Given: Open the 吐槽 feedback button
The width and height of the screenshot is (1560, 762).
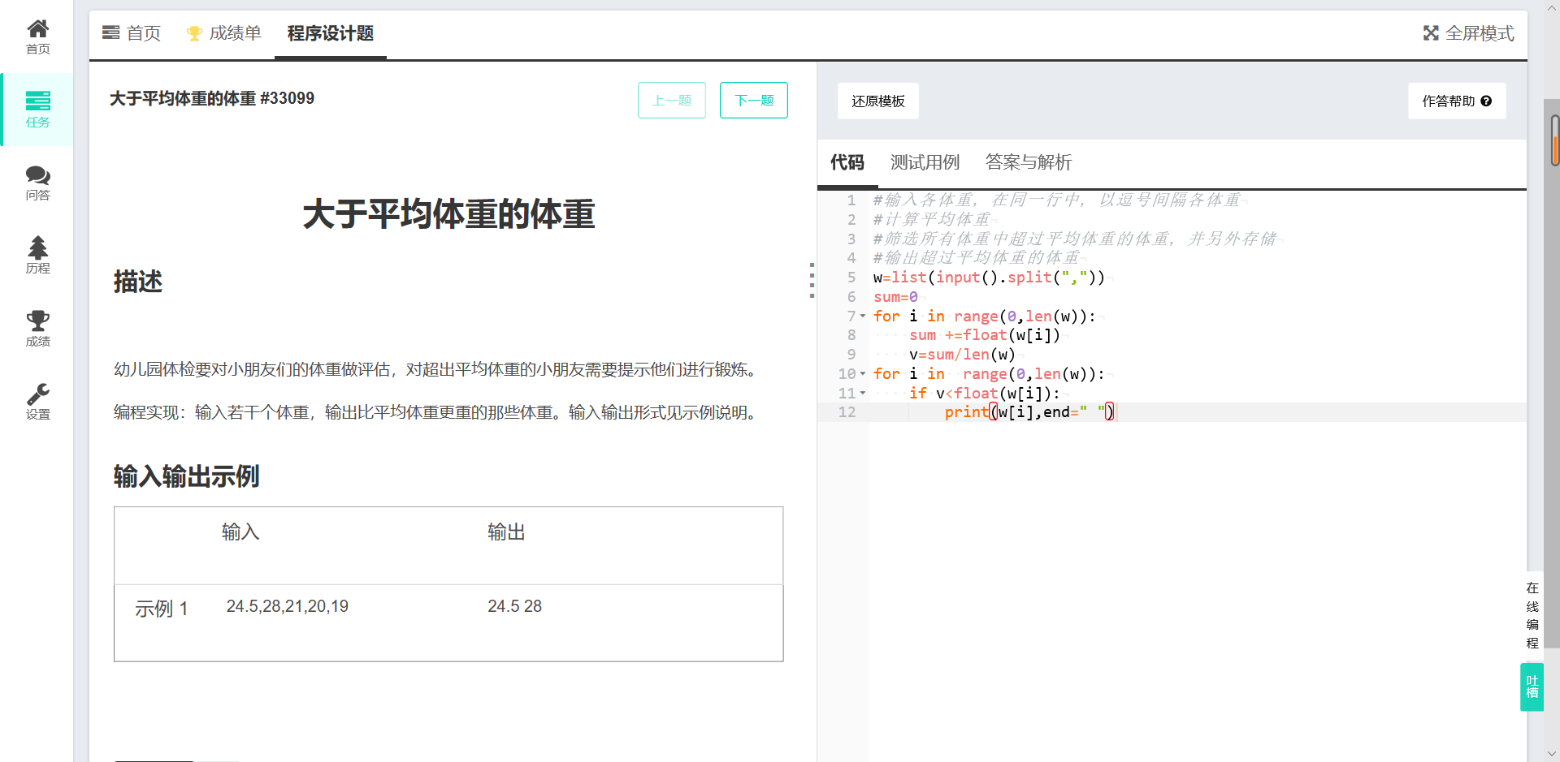Looking at the screenshot, I should [x=1532, y=687].
